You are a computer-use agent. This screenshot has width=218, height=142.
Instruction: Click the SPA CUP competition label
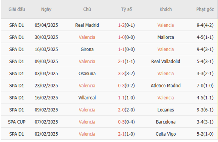pyautogui.click(x=17, y=122)
